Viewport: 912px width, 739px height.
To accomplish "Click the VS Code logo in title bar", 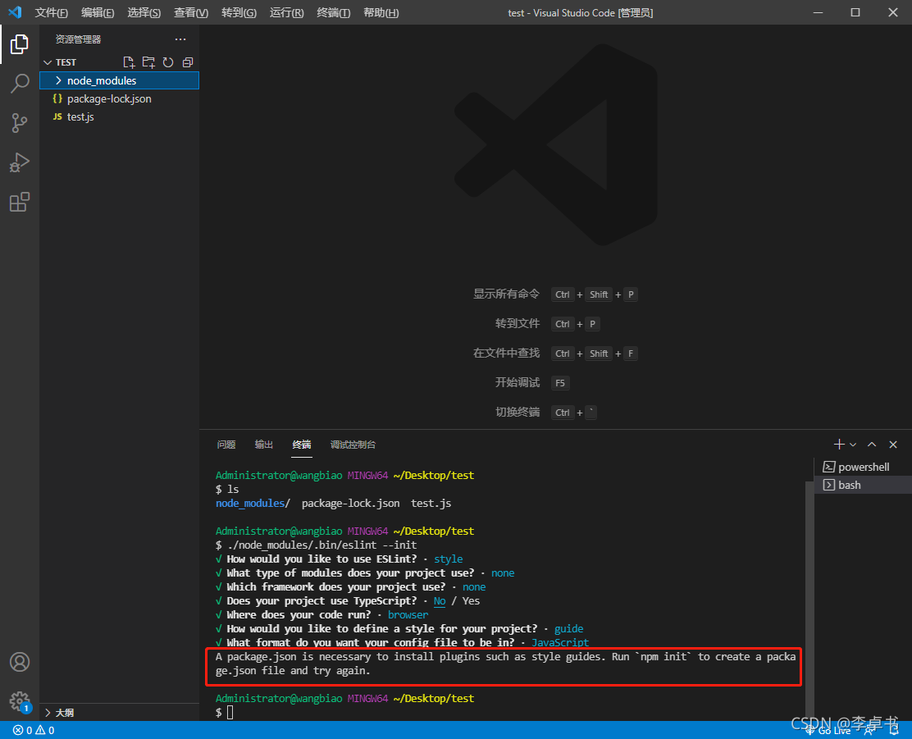I will [x=15, y=12].
